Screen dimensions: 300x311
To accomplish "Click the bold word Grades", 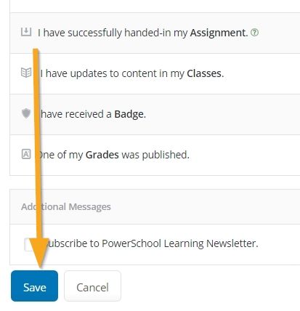I will [x=102, y=155].
